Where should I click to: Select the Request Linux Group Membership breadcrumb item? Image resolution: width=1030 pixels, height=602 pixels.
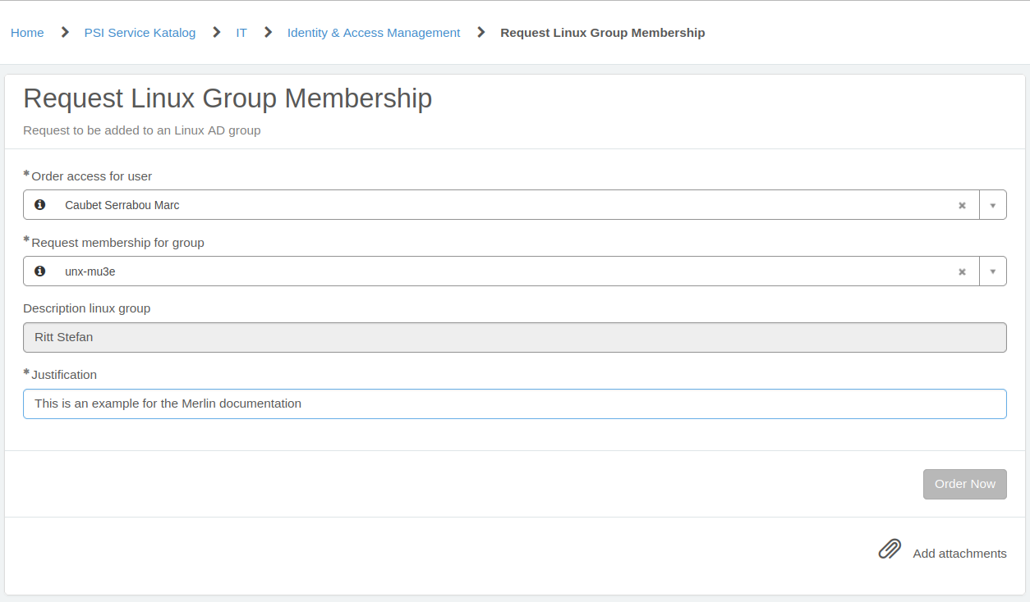602,32
